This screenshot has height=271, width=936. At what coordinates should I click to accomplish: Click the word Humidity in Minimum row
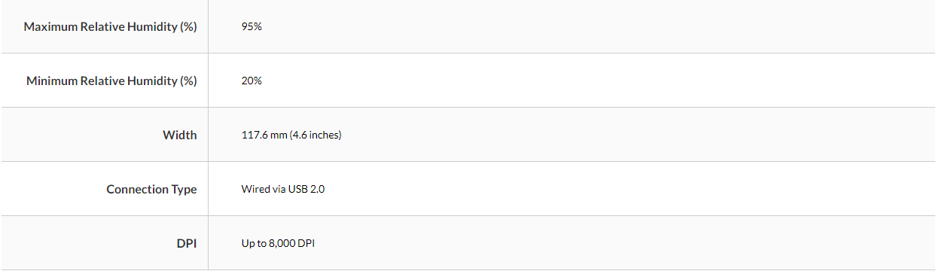(x=150, y=81)
